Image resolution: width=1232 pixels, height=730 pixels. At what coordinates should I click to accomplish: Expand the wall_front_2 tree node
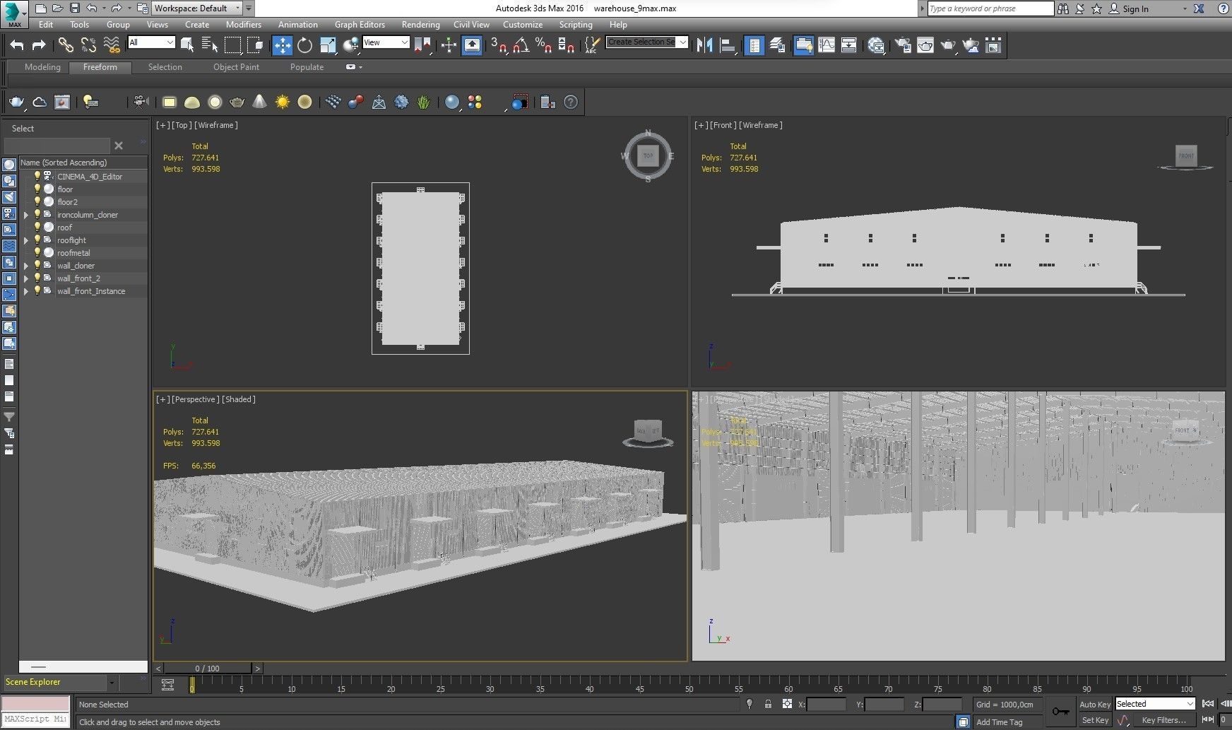click(x=27, y=278)
